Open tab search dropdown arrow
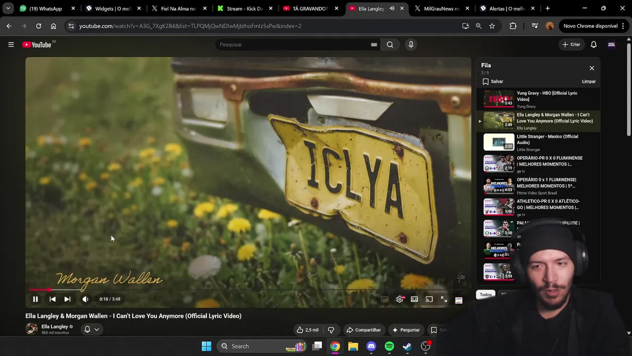The width and height of the screenshot is (632, 356). [8, 8]
